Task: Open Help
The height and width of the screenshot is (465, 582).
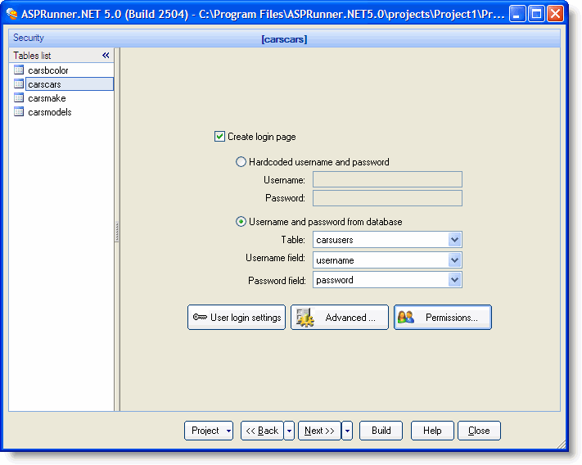Action: 432,431
